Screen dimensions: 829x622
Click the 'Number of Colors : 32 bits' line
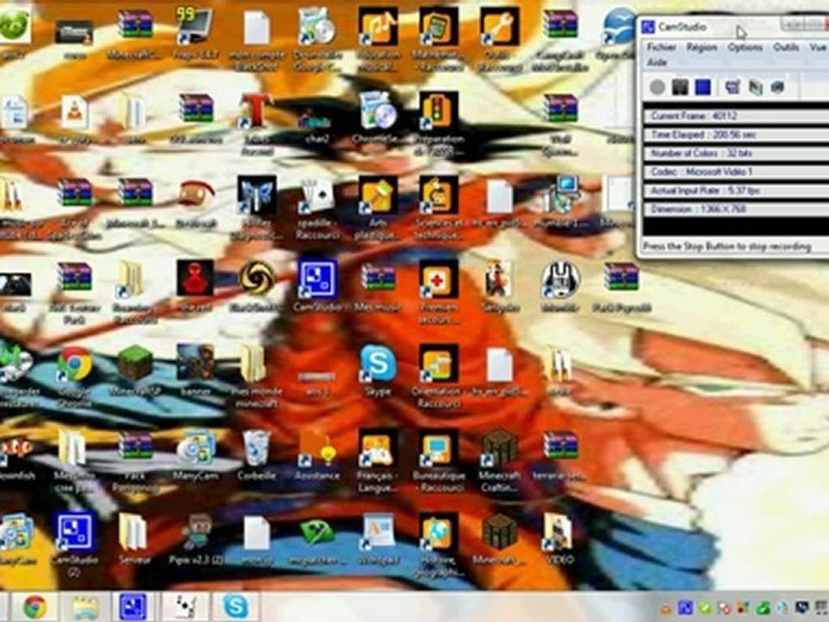(736, 154)
